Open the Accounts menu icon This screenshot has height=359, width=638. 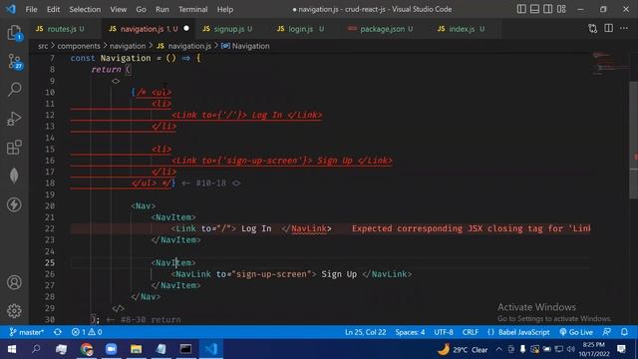click(14, 282)
